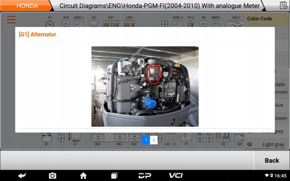The image size is (290, 181).
Task: Take a screenshot with camera icon
Action: tap(52, 175)
